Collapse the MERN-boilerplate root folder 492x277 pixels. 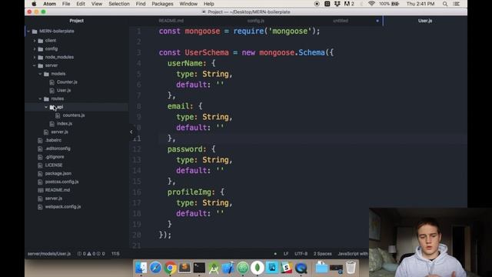point(28,31)
